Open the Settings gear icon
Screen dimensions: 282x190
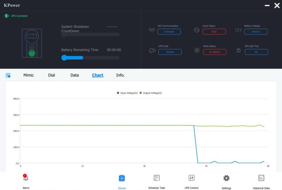click(226, 178)
